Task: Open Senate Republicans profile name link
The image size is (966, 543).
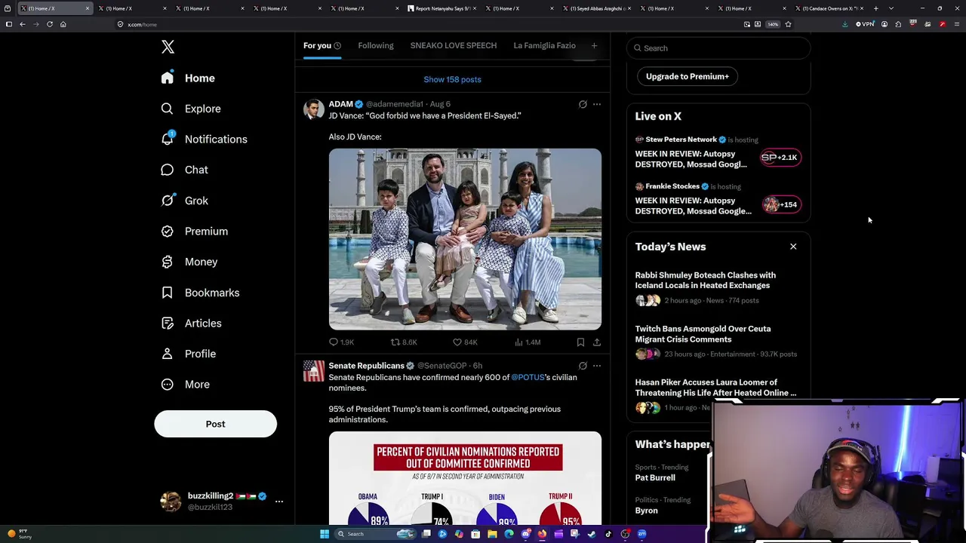Action: 366,366
